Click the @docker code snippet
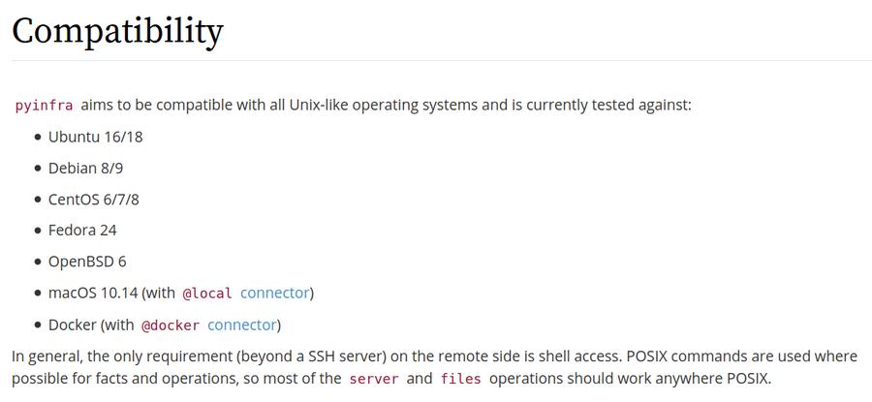Screen dimensions: 872x402 click(x=171, y=325)
